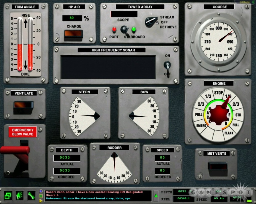Select FLANK on the engine dial

pyautogui.click(x=229, y=133)
